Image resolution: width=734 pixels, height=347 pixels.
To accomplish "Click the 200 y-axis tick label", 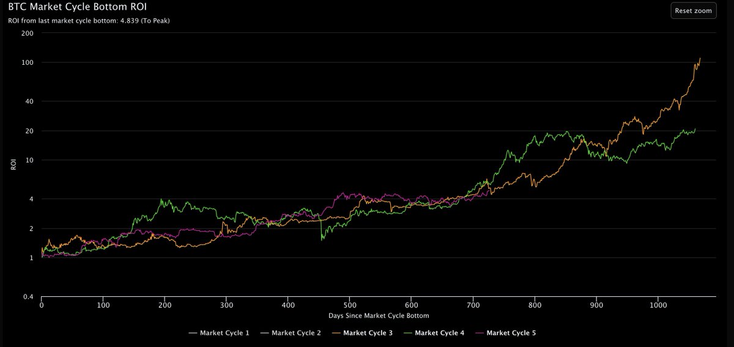I will 27,33.
